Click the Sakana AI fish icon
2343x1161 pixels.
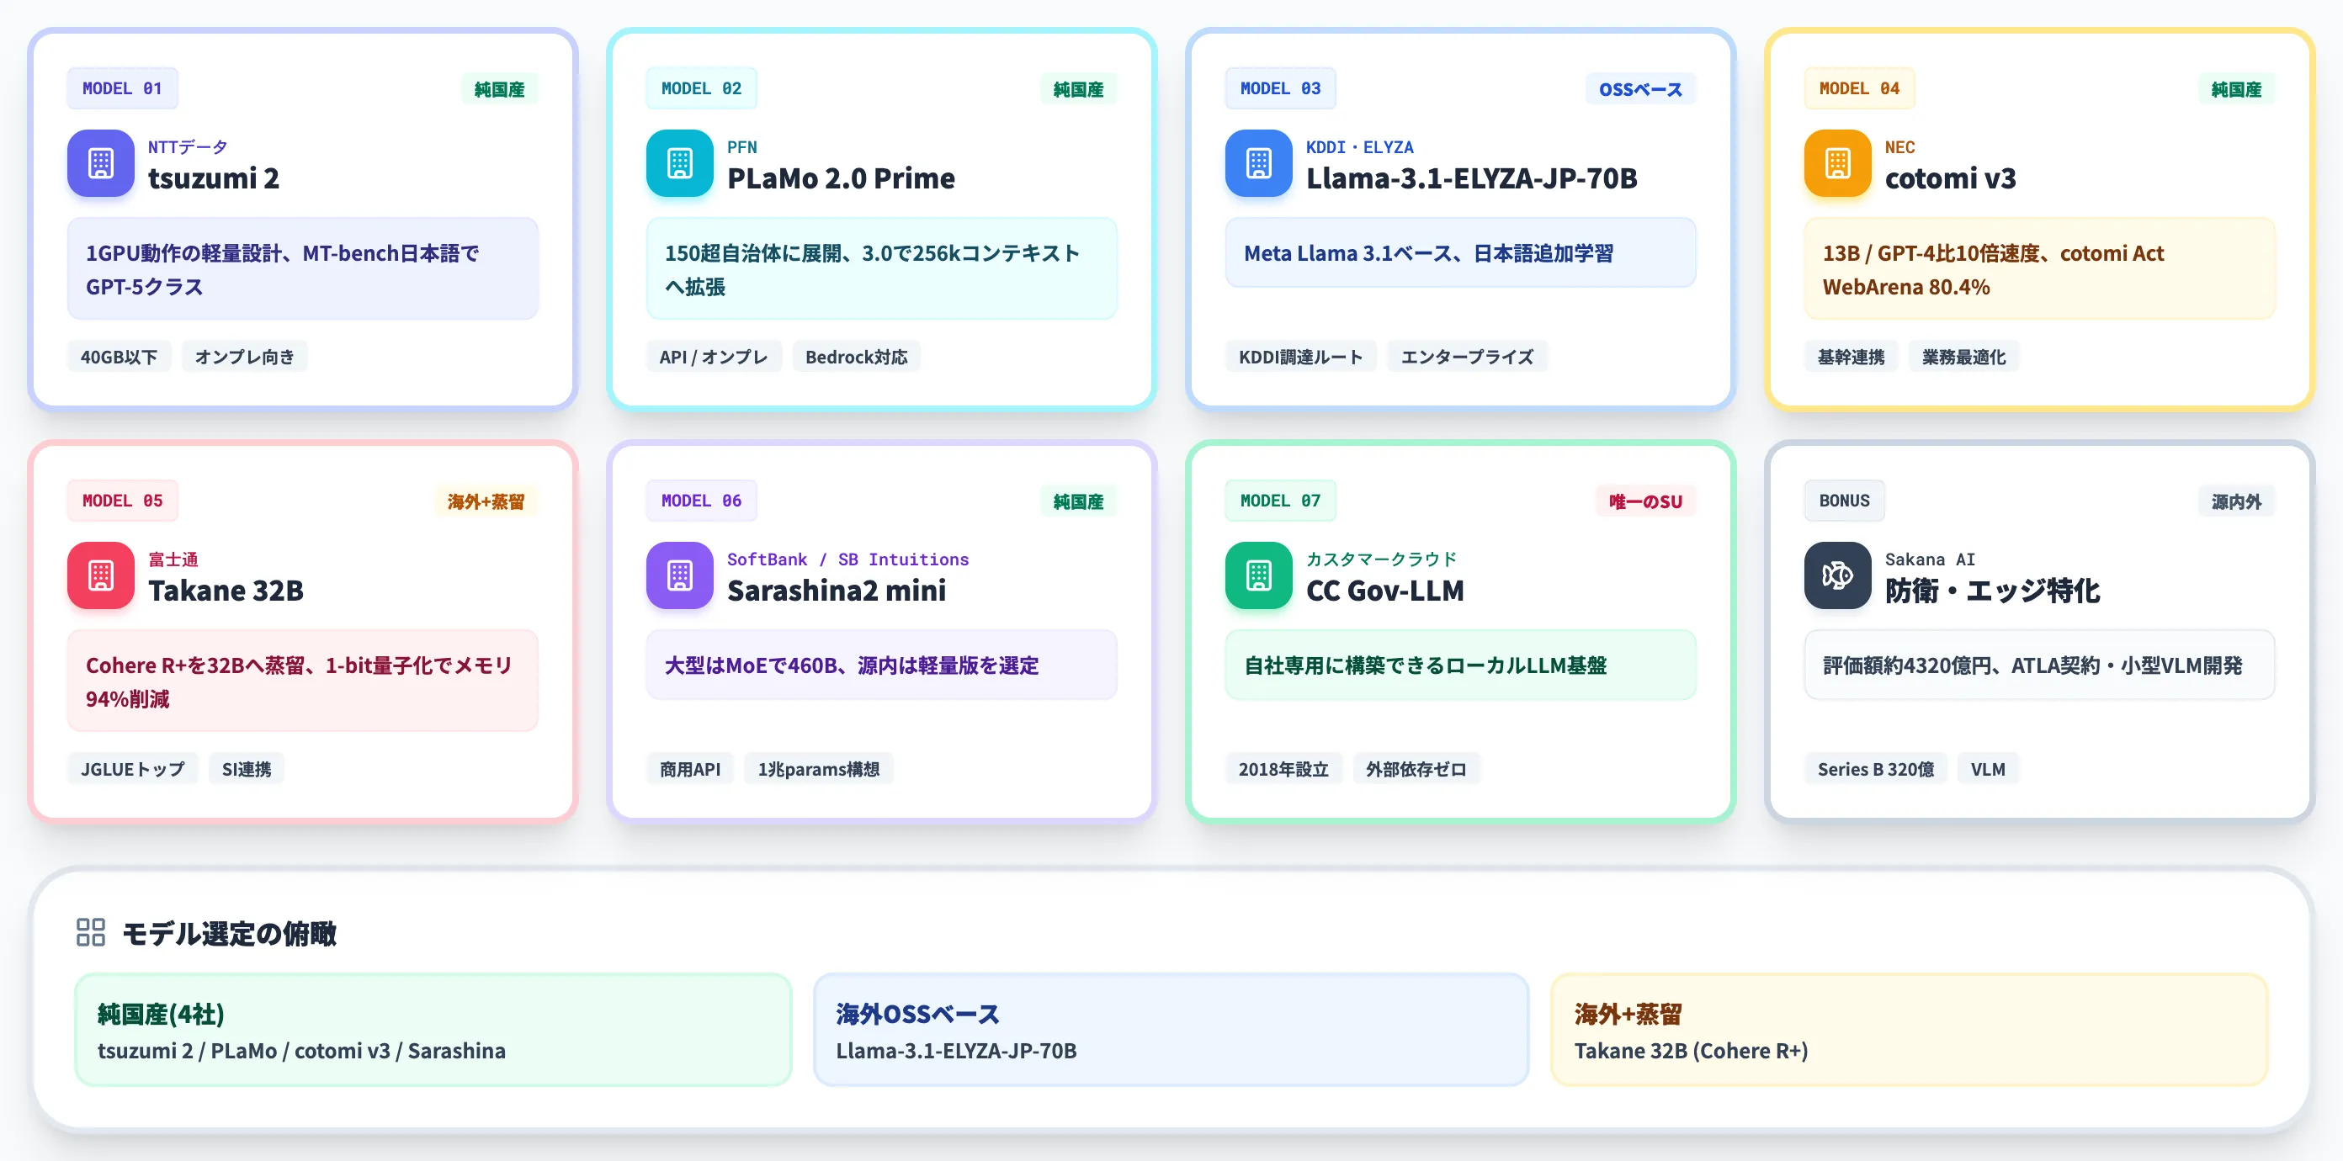(x=1837, y=575)
